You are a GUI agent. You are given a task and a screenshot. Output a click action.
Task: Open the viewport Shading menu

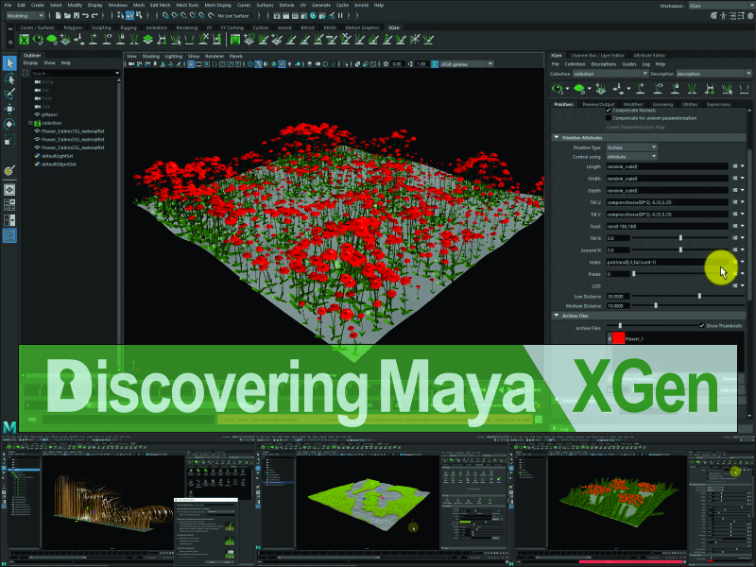151,57
